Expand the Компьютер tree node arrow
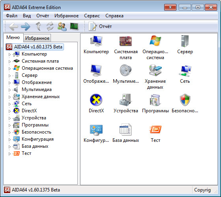The height and width of the screenshot is (197, 221). click(9, 54)
